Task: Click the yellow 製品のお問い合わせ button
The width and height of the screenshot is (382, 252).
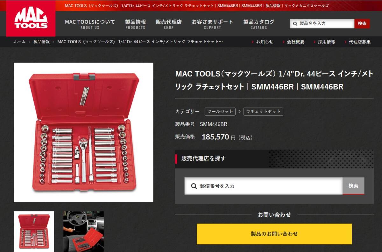Action: coord(274,234)
